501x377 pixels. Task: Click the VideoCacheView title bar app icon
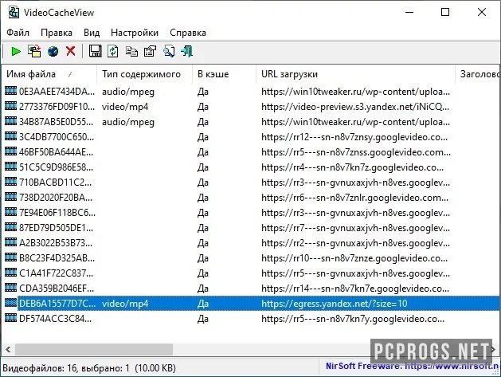click(x=14, y=12)
